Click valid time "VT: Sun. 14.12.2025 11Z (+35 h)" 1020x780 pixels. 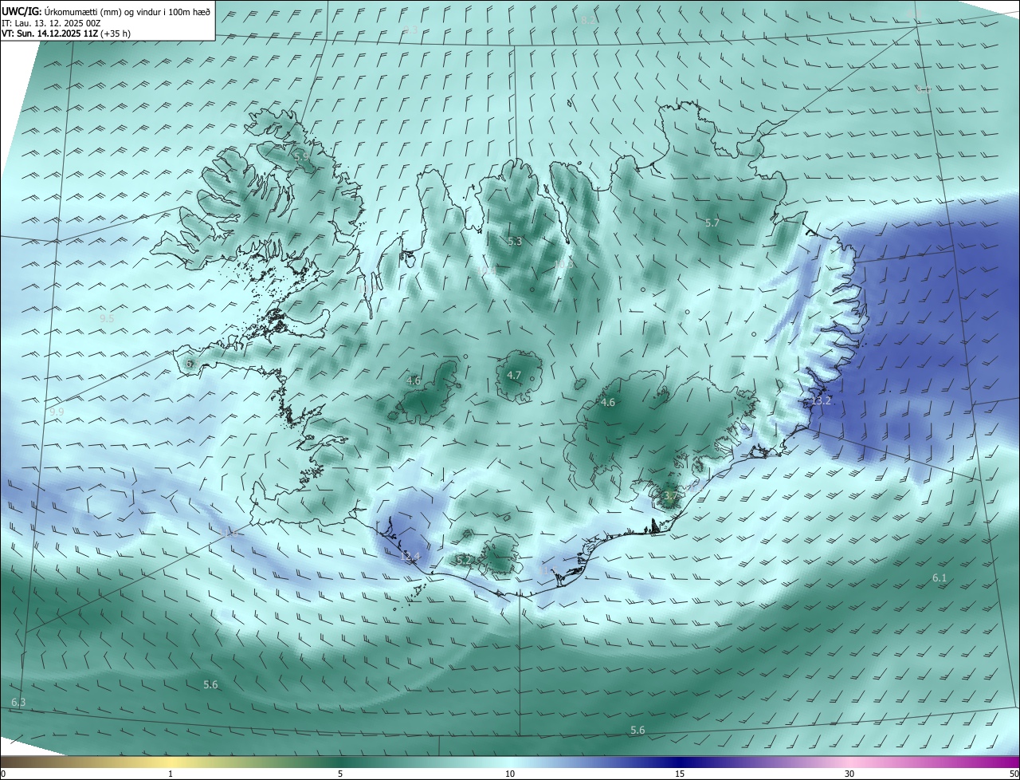[x=66, y=33]
